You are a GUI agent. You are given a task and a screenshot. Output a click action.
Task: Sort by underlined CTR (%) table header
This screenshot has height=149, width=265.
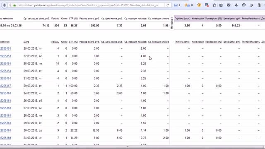pos(73,42)
